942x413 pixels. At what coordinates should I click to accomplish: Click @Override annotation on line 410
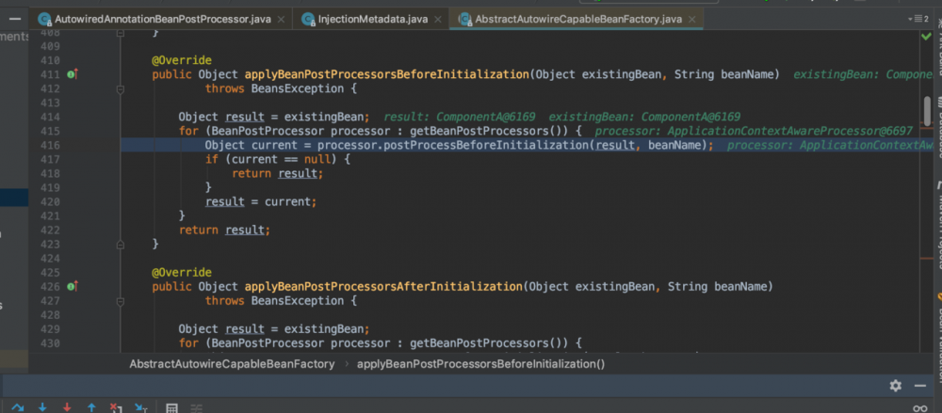182,60
